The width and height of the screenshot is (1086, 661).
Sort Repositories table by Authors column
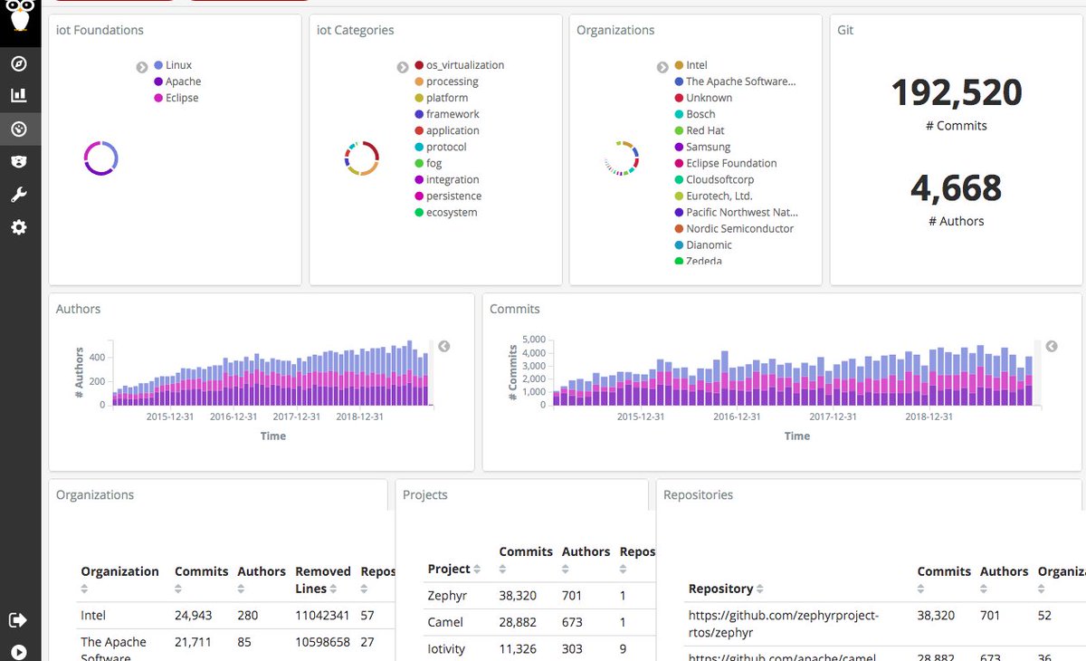[x=984, y=589]
